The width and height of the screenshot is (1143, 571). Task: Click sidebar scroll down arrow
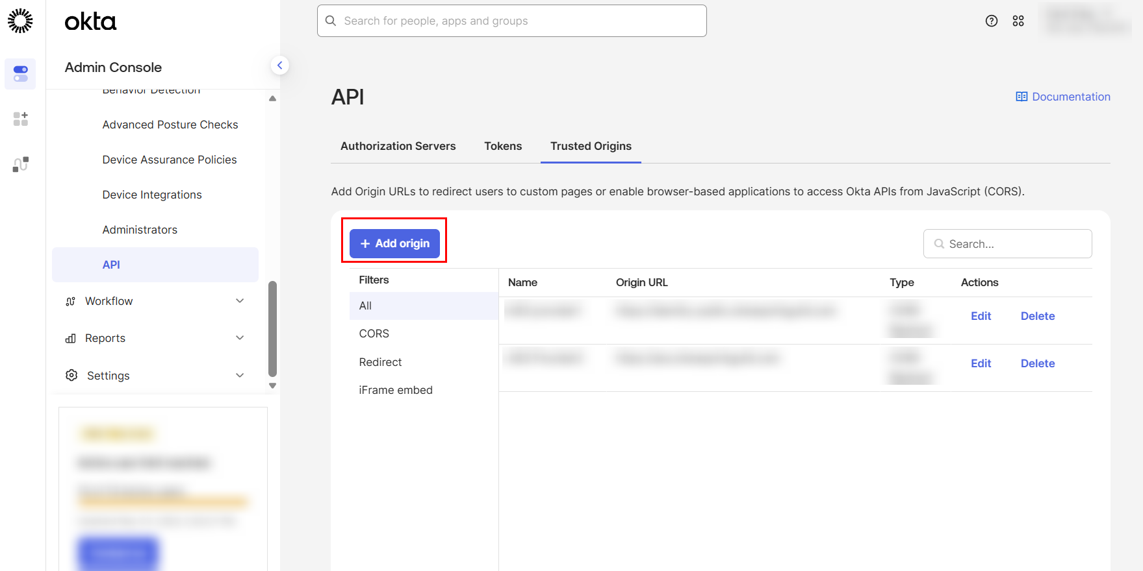click(x=273, y=385)
